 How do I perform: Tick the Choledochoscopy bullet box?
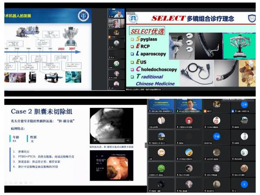click(133, 69)
